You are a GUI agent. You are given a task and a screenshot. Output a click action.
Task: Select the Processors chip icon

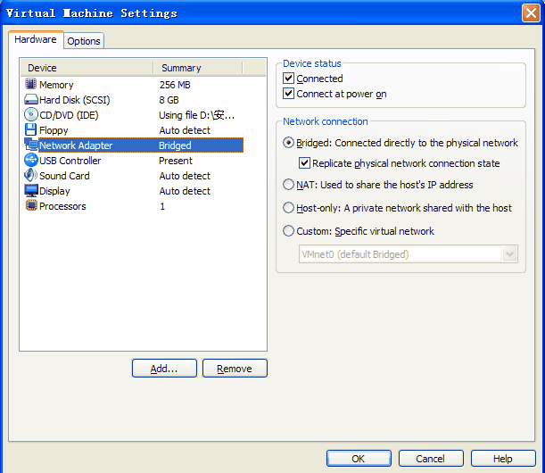pos(31,206)
